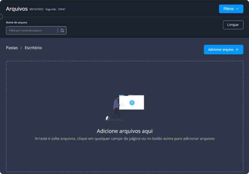
Task: Click the sidebar collapse arrow icon
Action: pyautogui.click(x=1, y=17)
